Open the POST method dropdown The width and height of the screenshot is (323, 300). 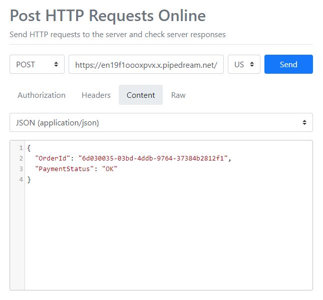click(x=37, y=64)
